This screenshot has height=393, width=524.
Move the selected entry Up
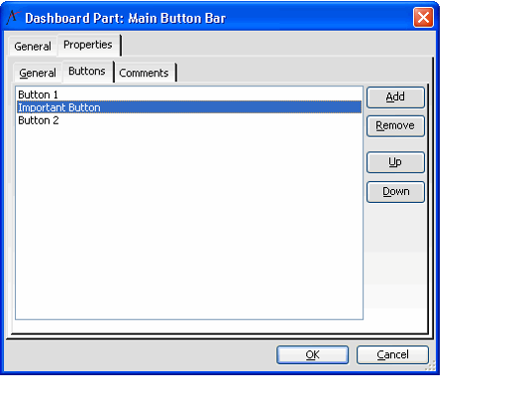[x=395, y=162]
